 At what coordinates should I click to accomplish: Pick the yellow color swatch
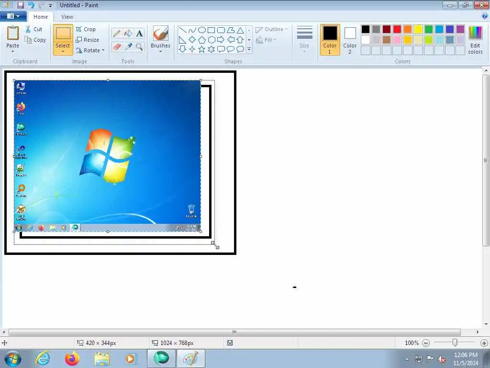click(418, 29)
